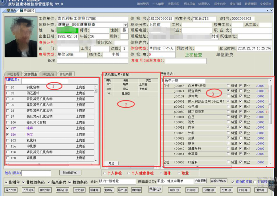Screen dimensions: 278x197
Task: Click the 首页 home tab icon
Action: click(8, 10)
